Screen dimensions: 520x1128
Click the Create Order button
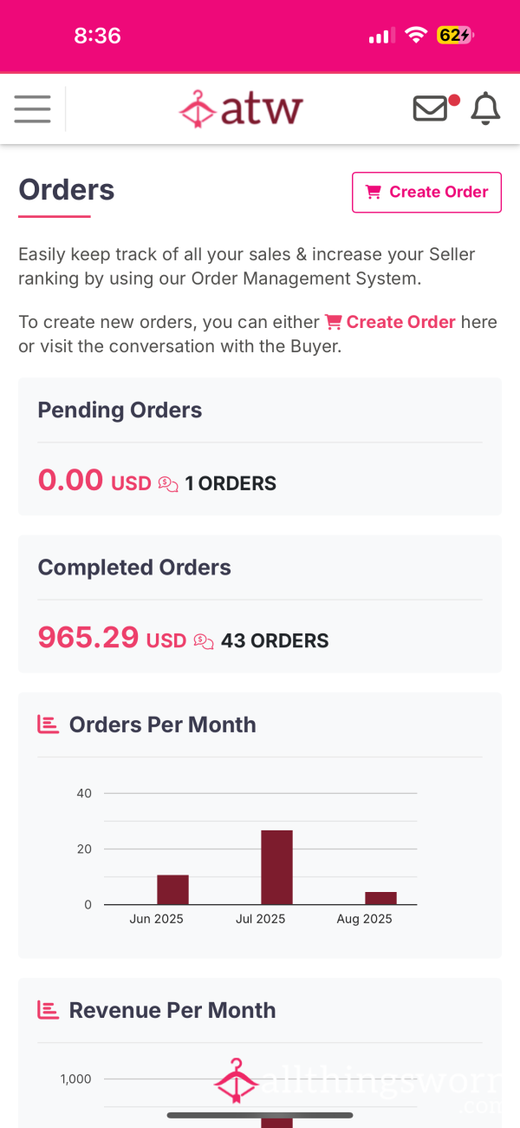click(x=426, y=192)
